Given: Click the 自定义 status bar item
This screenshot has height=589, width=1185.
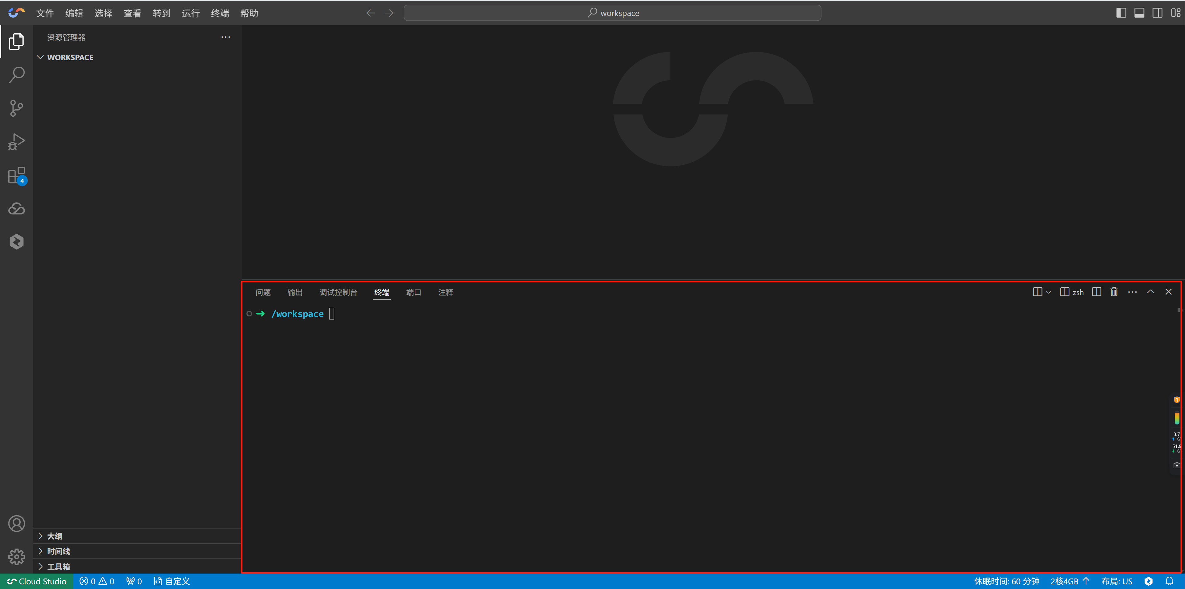Looking at the screenshot, I should pyautogui.click(x=172, y=581).
